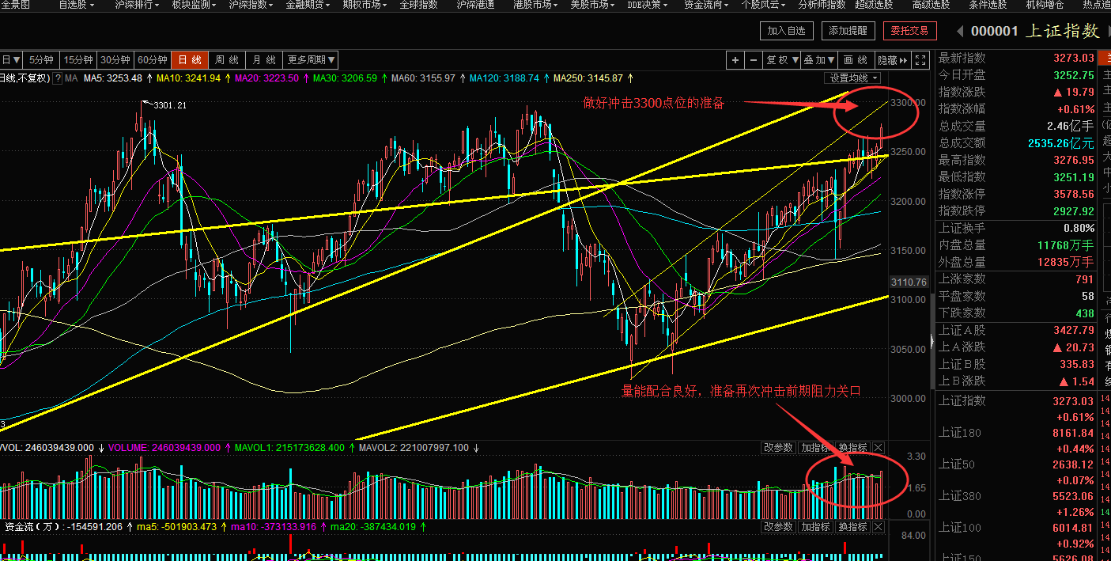
Task: Expand the 更多周期 dropdown
Action: coord(312,60)
